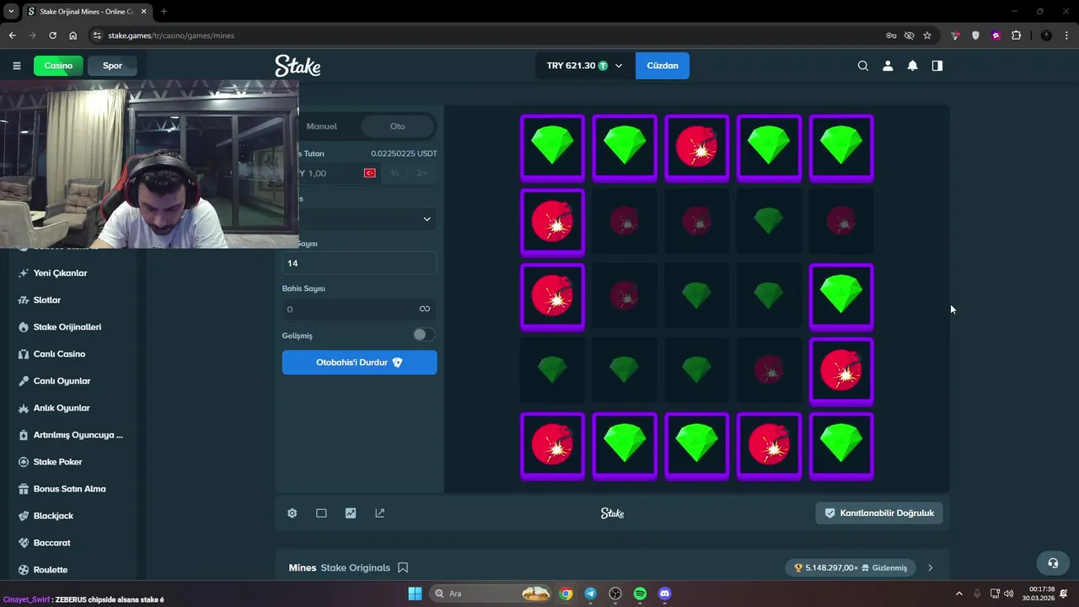Open the popout game icon
The height and width of the screenshot is (607, 1079).
tap(379, 513)
